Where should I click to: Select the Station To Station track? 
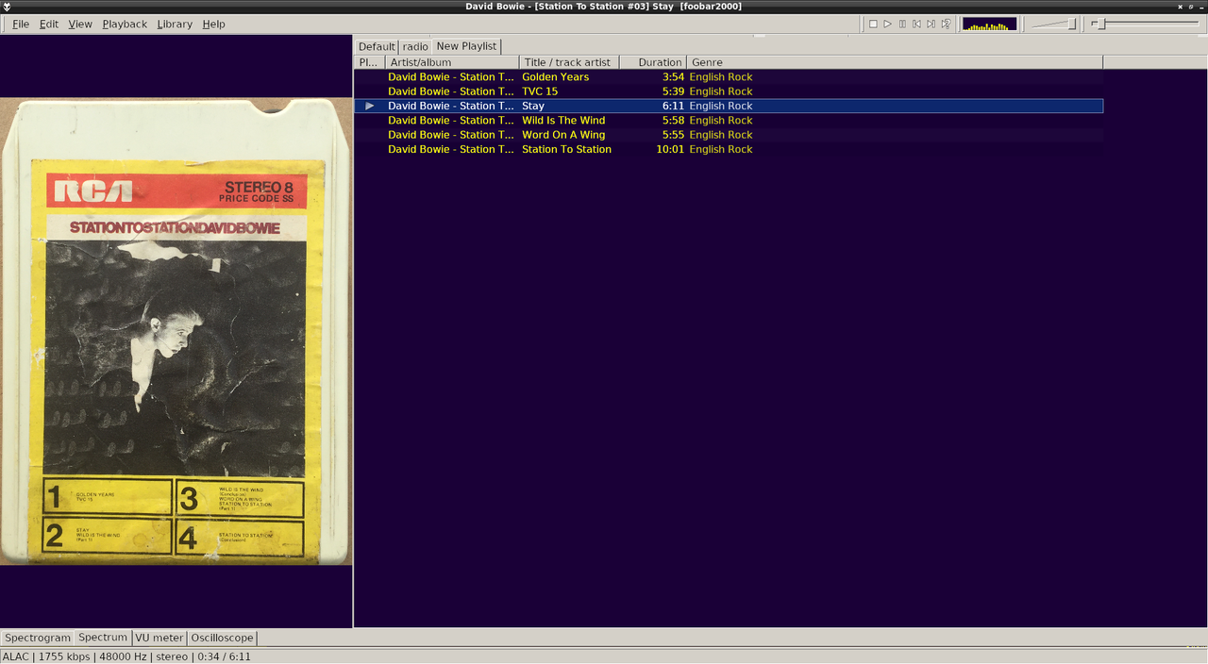click(x=729, y=149)
